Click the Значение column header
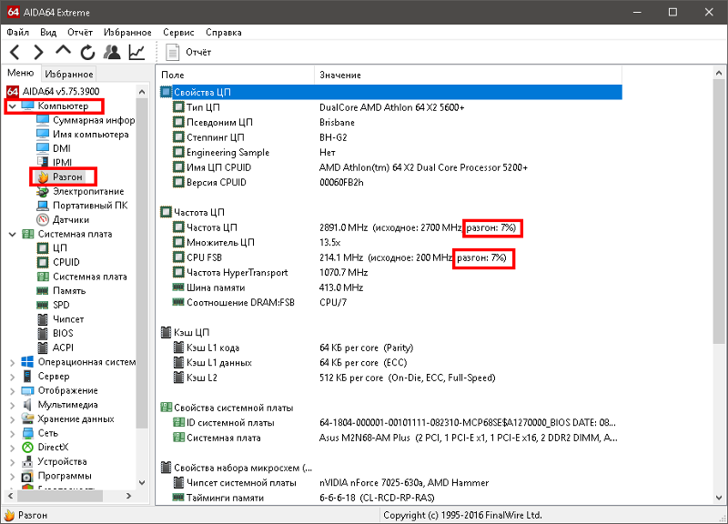This screenshot has width=728, height=524. pos(468,75)
